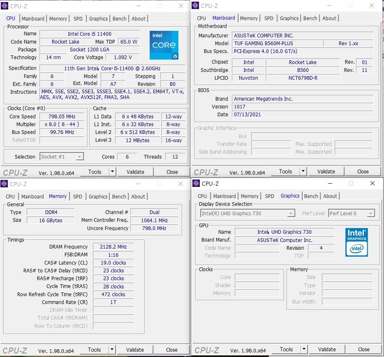Click the CPU-Z app icon in the Memory window title bar

coord(4,184)
